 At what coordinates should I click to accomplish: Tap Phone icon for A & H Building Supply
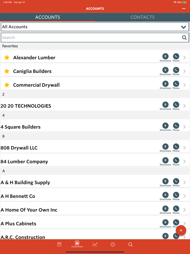coord(176,182)
